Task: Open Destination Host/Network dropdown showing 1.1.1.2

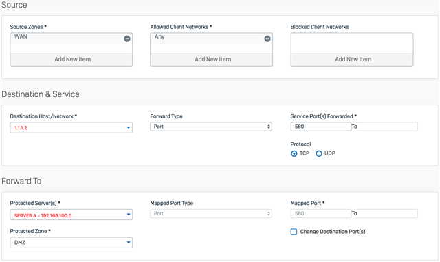Action: click(x=71, y=127)
